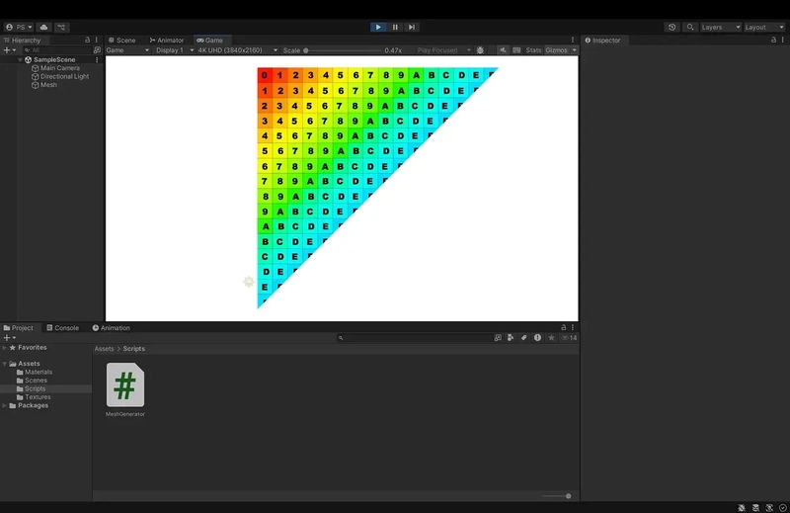Toggle the bug debug icon in Game view
The width and height of the screenshot is (790, 513).
[x=481, y=49]
